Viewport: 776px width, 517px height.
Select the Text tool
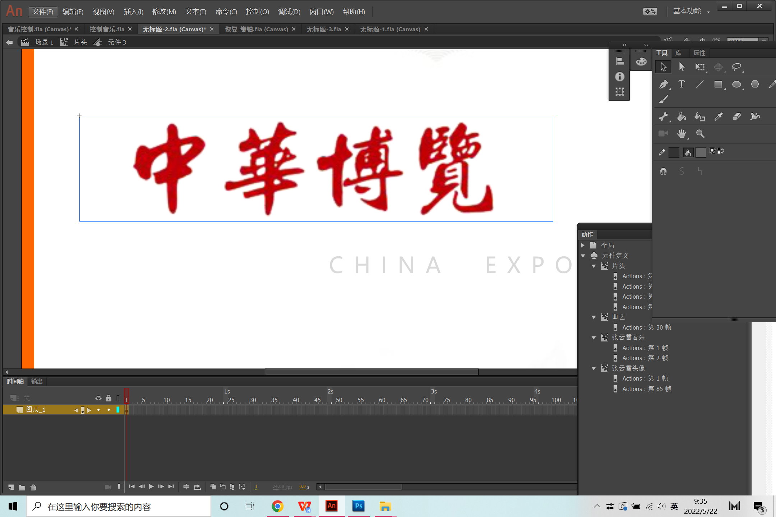coord(681,84)
